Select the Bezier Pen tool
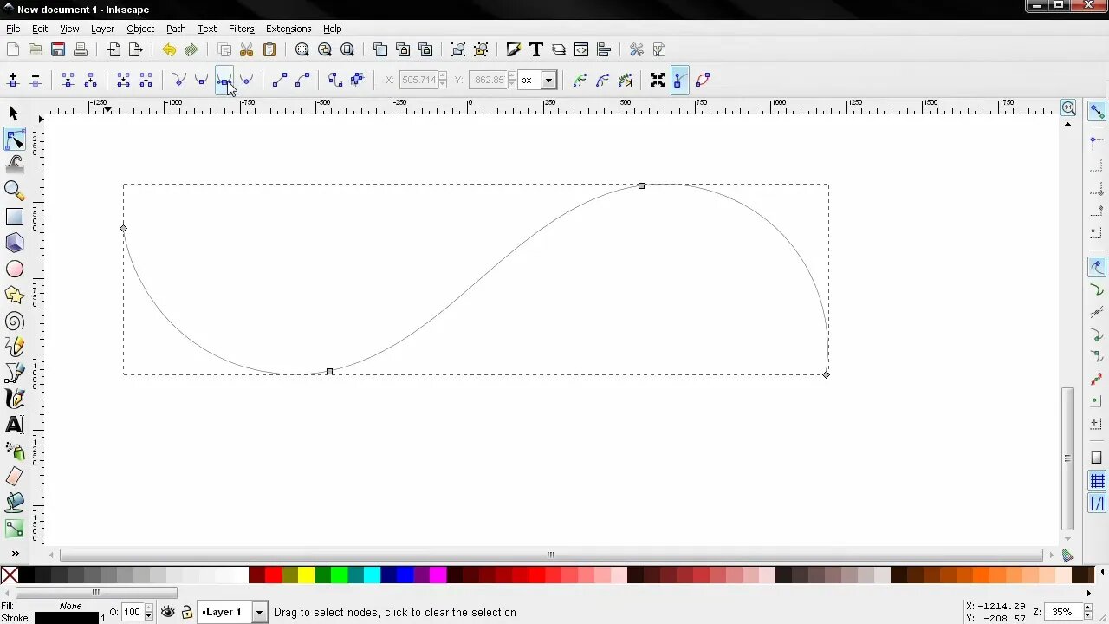The image size is (1109, 624). point(14,373)
